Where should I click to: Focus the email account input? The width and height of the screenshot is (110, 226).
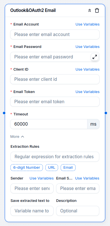coord(55,34)
